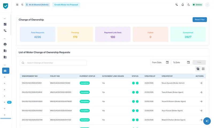Click the Online status badge
The image size is (214, 128).
(x=197, y=5)
